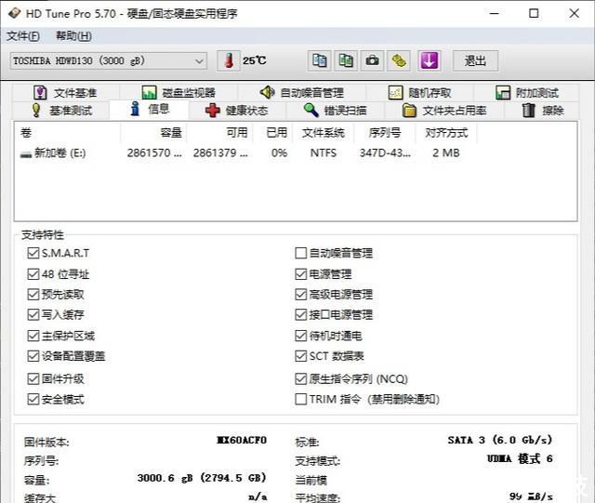Click the NTFS file system cell
The width and height of the screenshot is (595, 503).
tap(324, 153)
